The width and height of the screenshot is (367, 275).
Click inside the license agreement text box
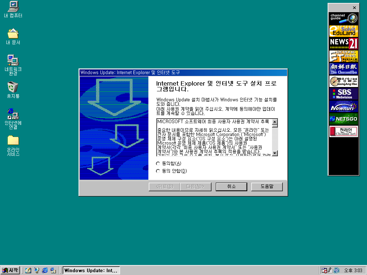click(214, 137)
